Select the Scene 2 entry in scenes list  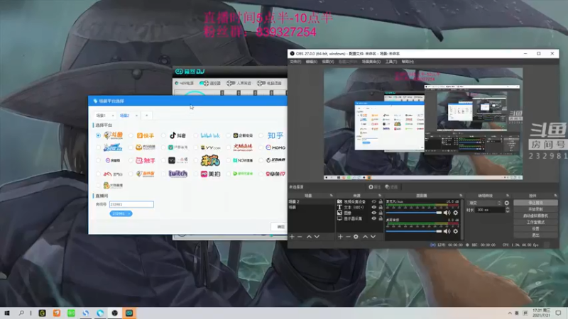coord(311,201)
